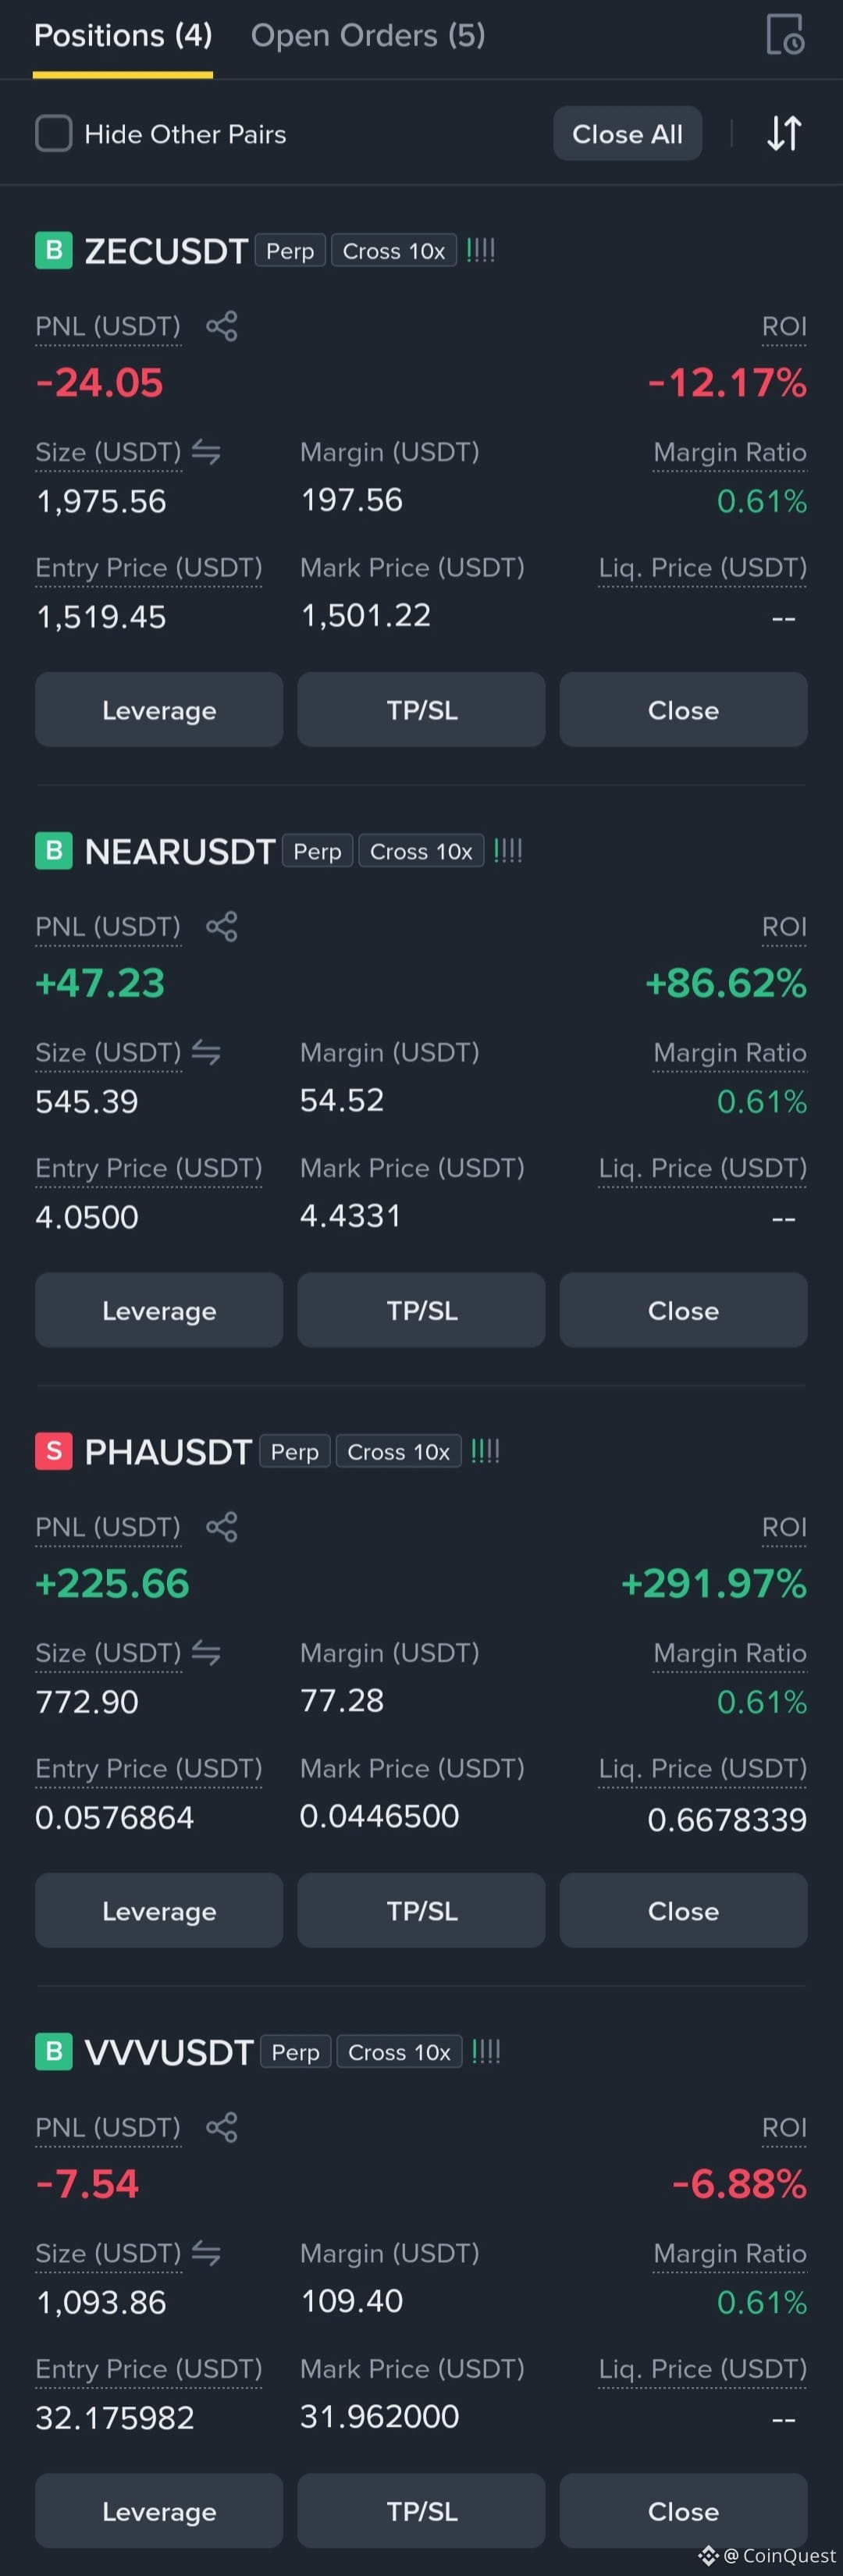Screen dimensions: 843x2576
Task: Share PHAUSDT PNL via share icon
Action: pos(221,1527)
